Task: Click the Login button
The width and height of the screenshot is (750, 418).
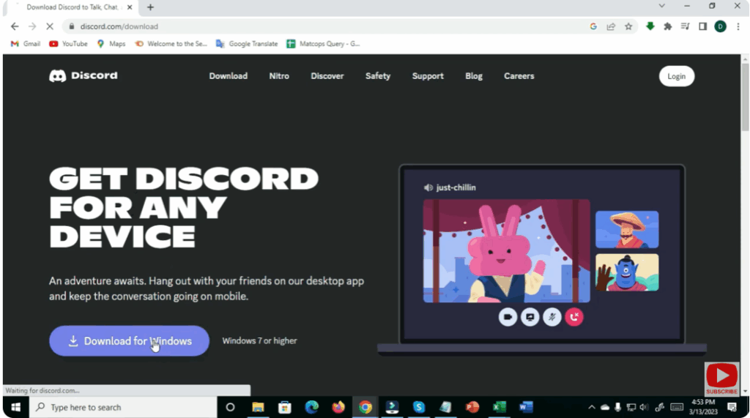Action: pyautogui.click(x=676, y=76)
